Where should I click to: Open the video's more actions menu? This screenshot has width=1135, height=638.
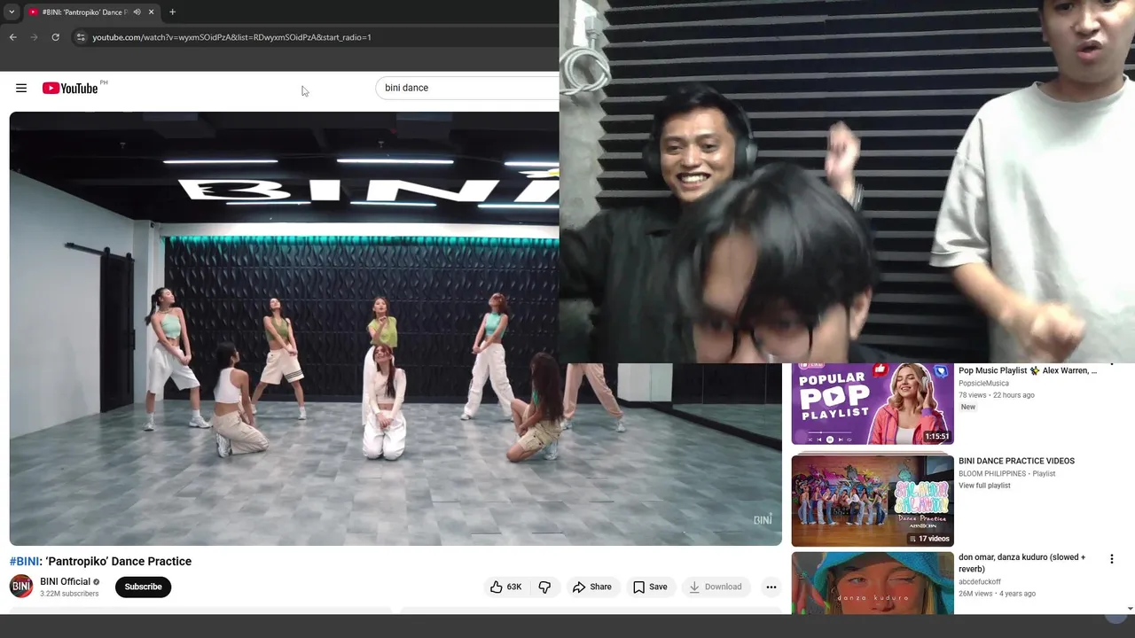(x=771, y=587)
